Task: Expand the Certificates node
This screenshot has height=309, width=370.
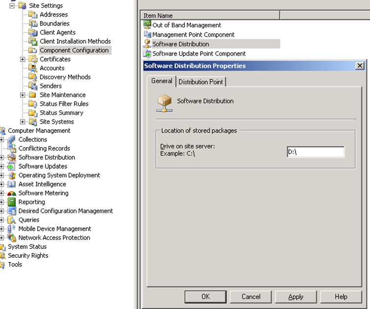Action: pos(23,59)
